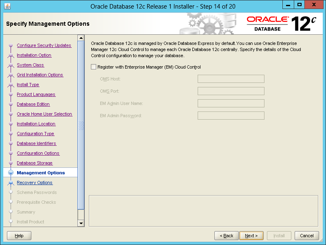
Task: Click the Installation Location step bullet
Action: (x=11, y=124)
